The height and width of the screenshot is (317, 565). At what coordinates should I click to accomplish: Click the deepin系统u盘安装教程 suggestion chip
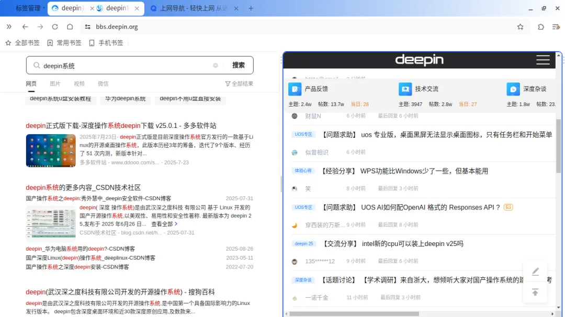click(61, 99)
